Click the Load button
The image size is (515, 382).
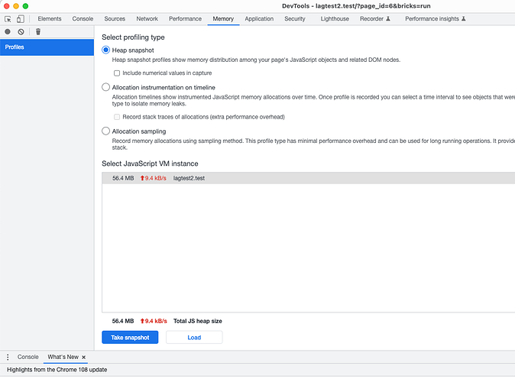click(x=194, y=337)
